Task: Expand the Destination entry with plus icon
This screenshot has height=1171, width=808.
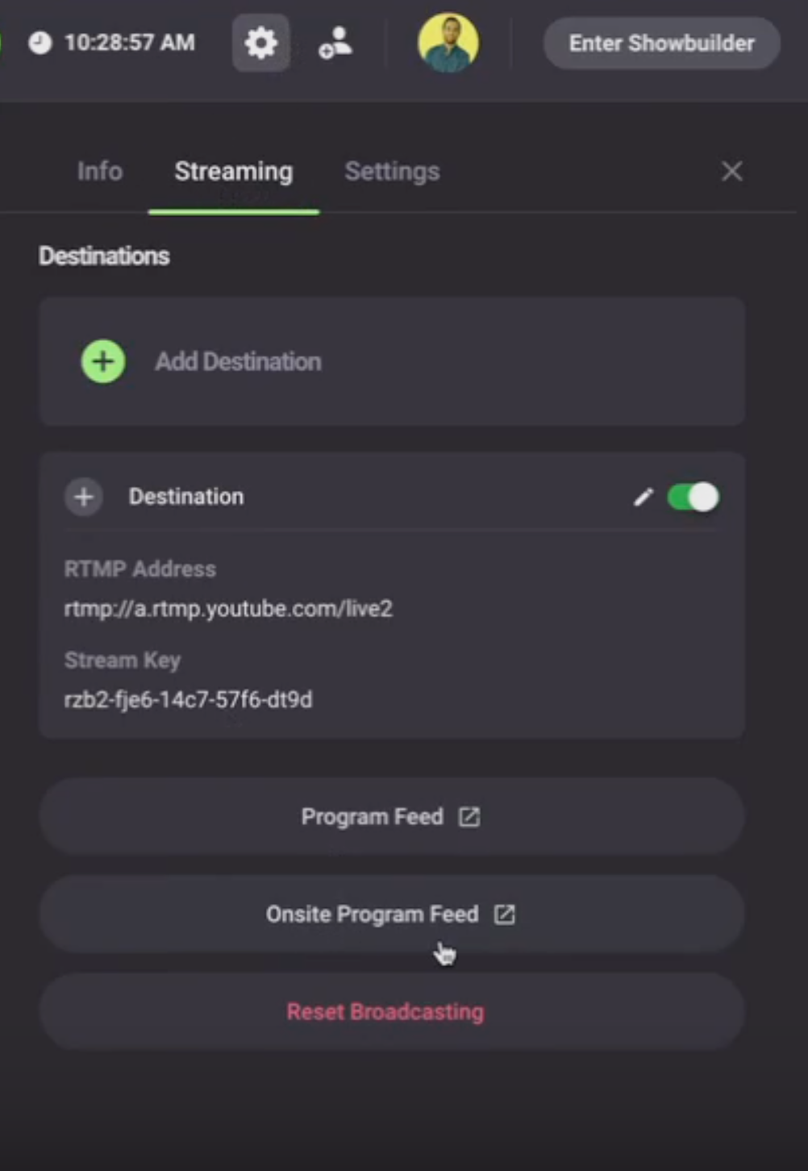Action: coord(84,497)
